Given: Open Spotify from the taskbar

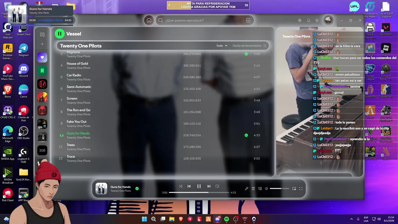Looking at the screenshot, I should coord(226,219).
